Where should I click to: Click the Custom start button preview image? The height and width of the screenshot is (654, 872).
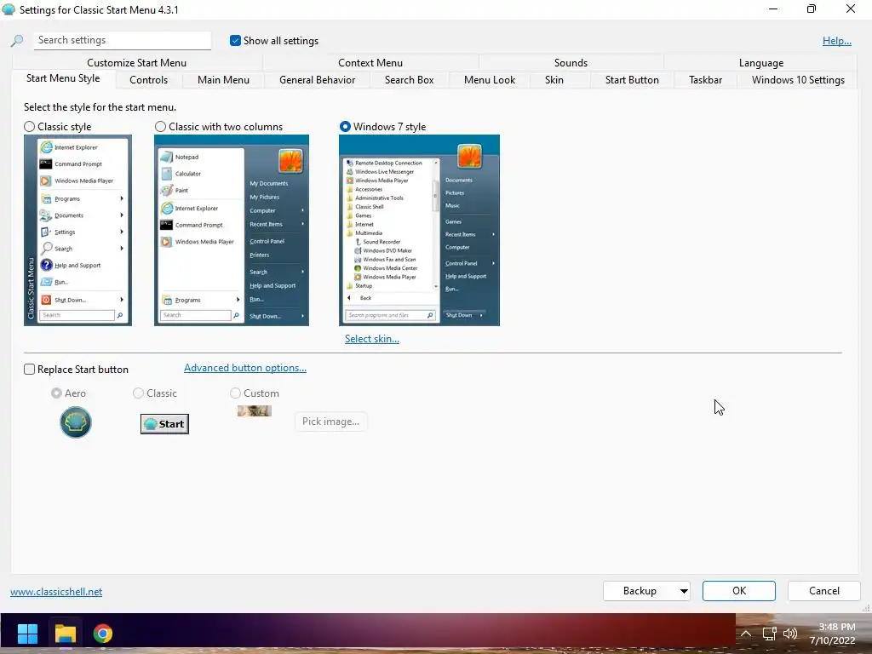pyautogui.click(x=254, y=411)
